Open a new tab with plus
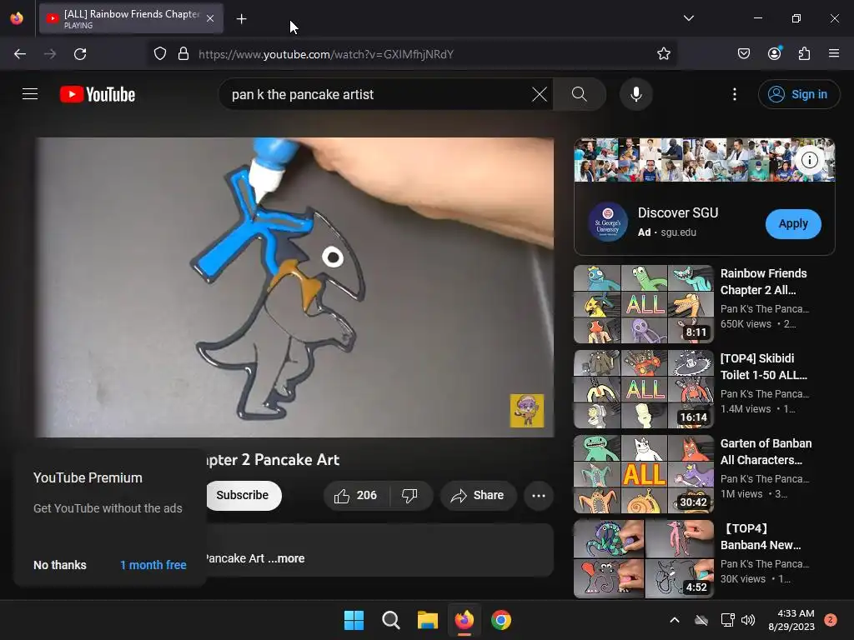This screenshot has height=640, width=854. pyautogui.click(x=241, y=19)
